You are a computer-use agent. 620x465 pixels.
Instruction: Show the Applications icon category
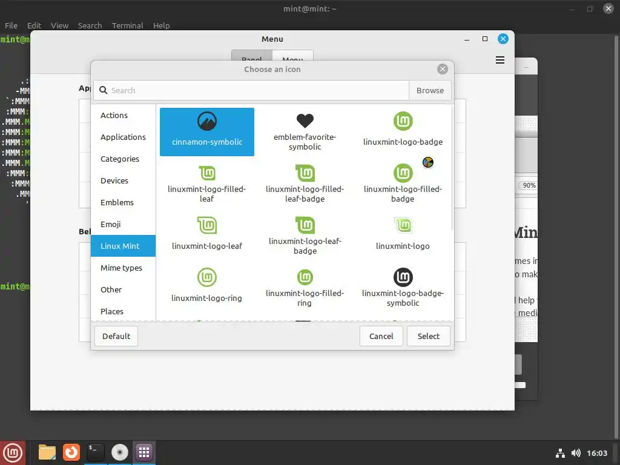[124, 137]
